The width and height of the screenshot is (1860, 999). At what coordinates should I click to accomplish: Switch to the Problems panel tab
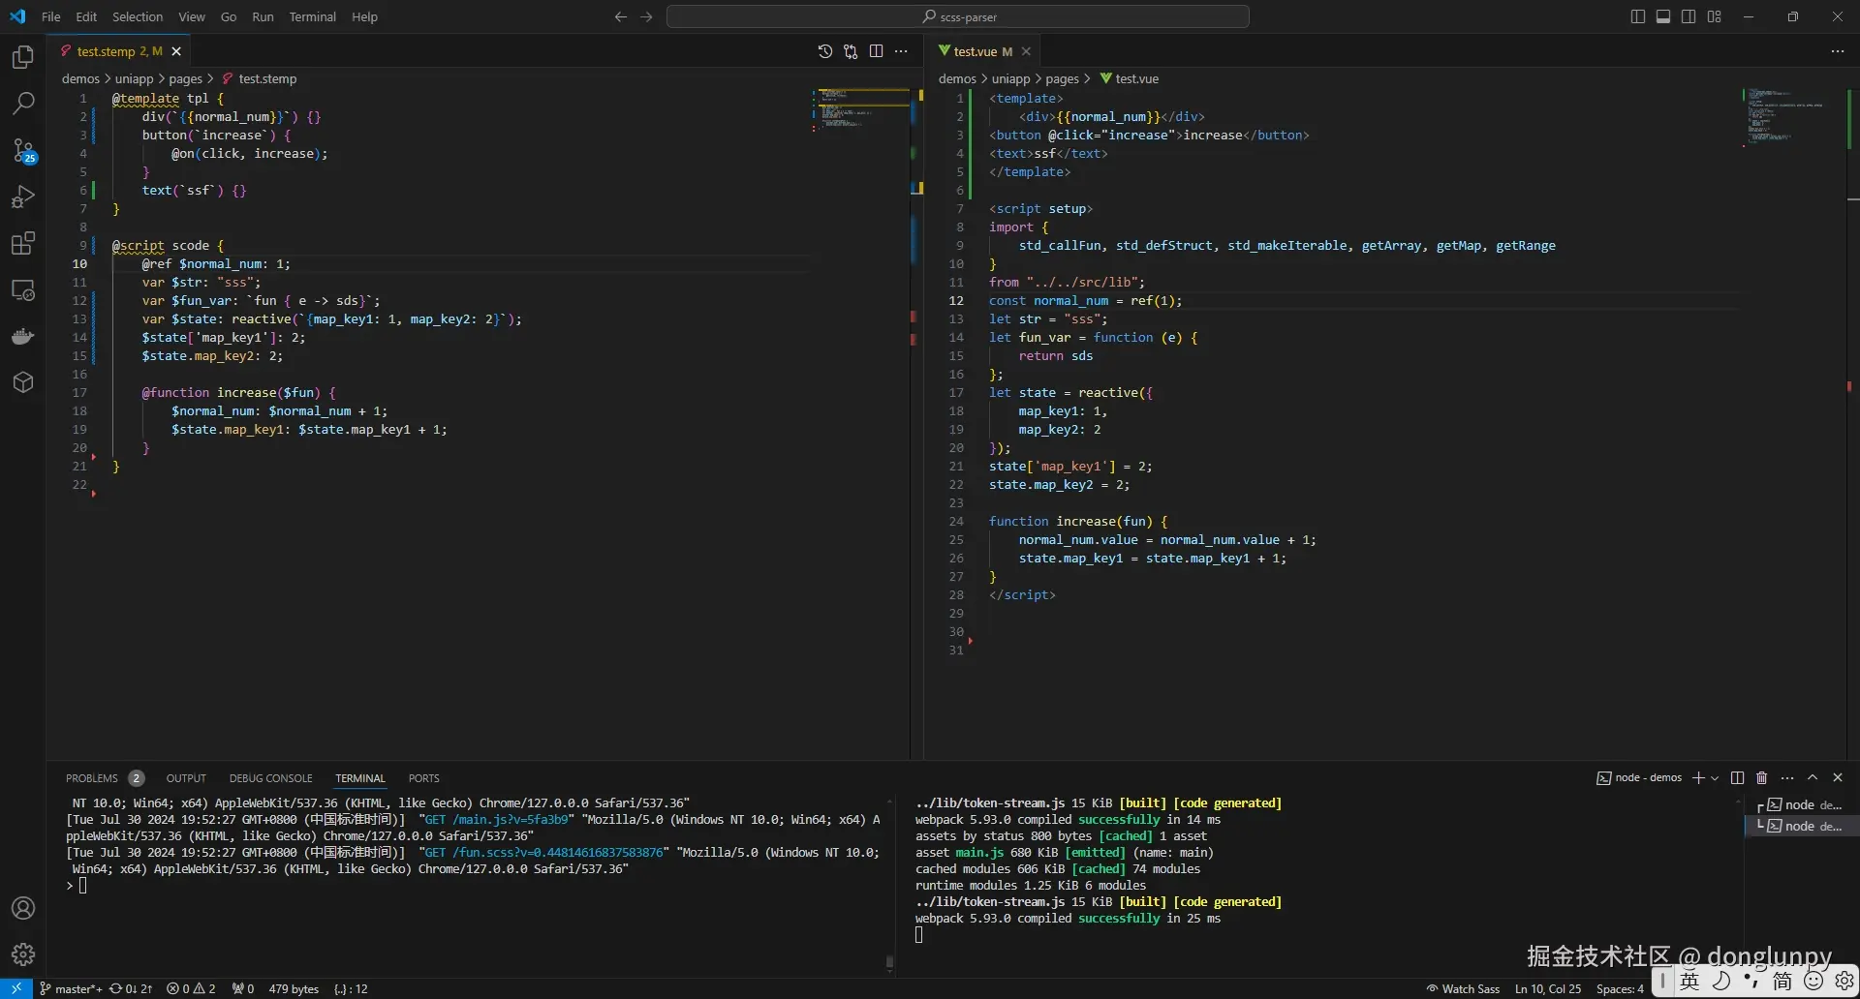tap(92, 778)
